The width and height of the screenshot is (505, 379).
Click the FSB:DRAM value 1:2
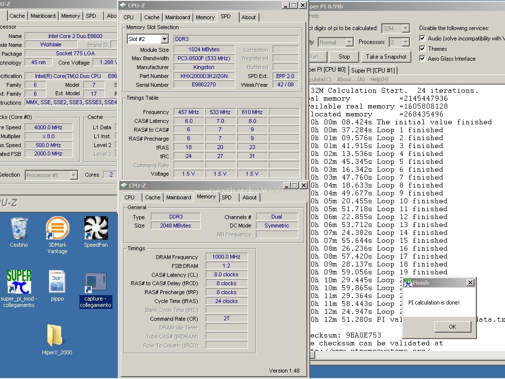click(x=226, y=266)
